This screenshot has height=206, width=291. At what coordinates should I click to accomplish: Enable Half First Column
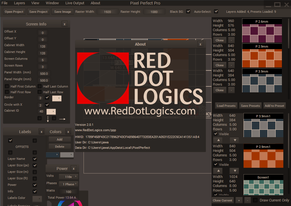click(7, 86)
